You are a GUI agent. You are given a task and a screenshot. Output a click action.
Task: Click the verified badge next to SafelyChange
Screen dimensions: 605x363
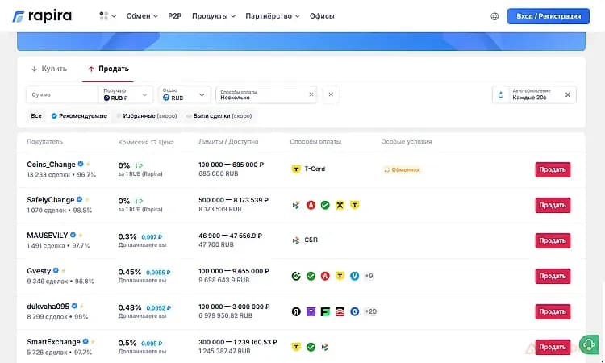click(x=80, y=199)
